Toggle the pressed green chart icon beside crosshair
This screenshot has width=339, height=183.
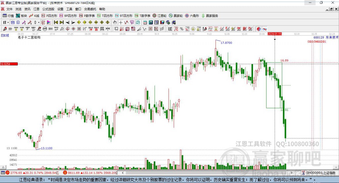138,22
